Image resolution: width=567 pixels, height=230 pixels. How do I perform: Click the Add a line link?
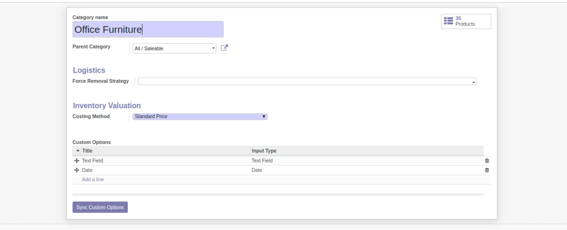coord(93,179)
